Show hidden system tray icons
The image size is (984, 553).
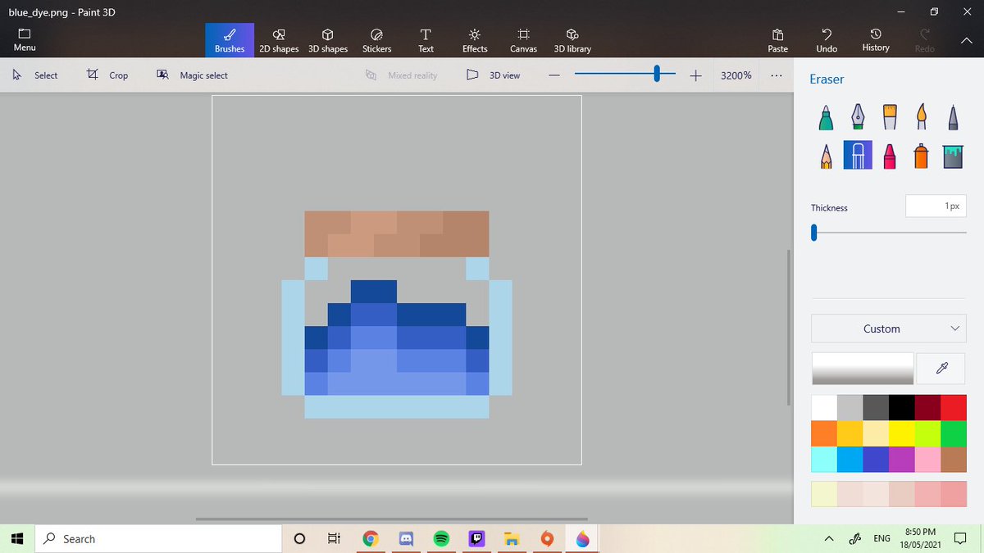(829, 539)
